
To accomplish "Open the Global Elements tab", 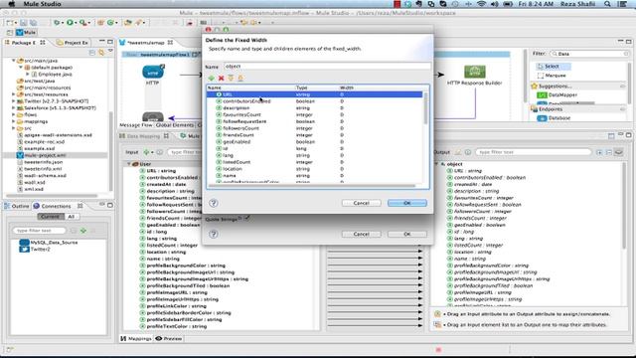I will click(x=175, y=125).
